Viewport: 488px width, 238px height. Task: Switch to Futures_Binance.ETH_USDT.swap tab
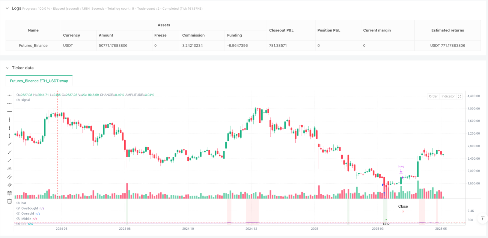39,81
